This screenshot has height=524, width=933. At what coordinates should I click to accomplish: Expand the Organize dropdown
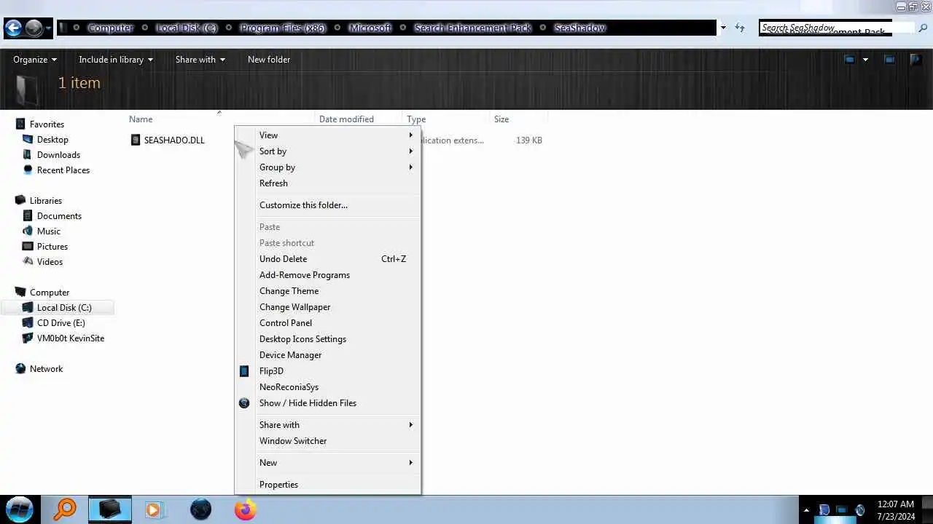(x=35, y=60)
